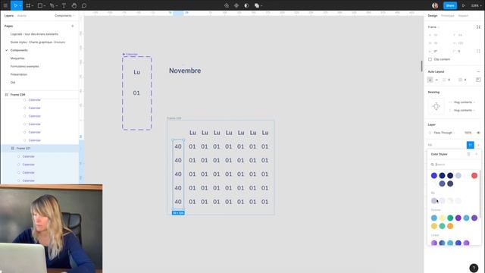
Task: Click the layer opacity 100% field
Action: coord(468,133)
